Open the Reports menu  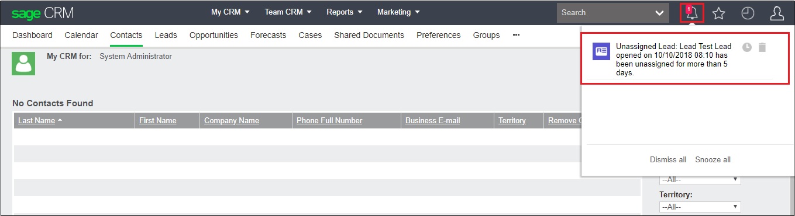[x=345, y=12]
